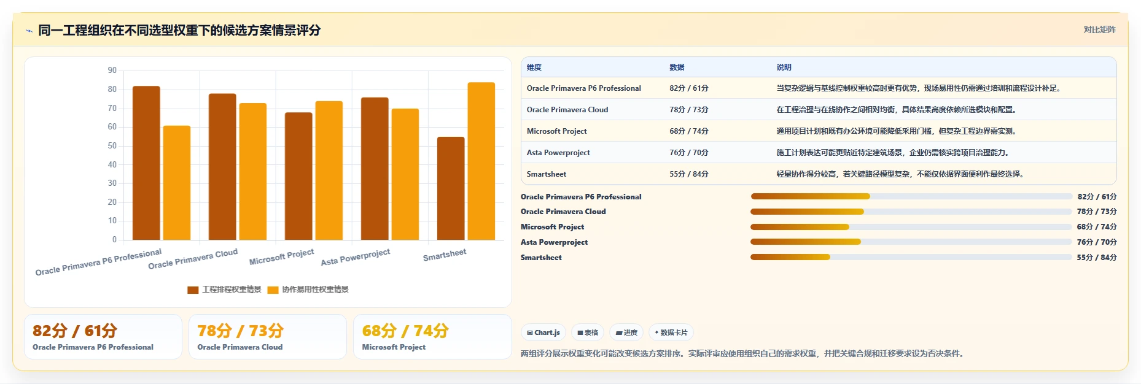The image size is (1141, 384).
Task: Click Oracle Primavera P6 Professional progress bar
Action: (x=911, y=196)
